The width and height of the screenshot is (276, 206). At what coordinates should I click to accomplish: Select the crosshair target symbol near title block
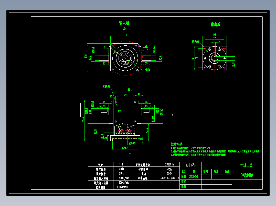click(193, 165)
